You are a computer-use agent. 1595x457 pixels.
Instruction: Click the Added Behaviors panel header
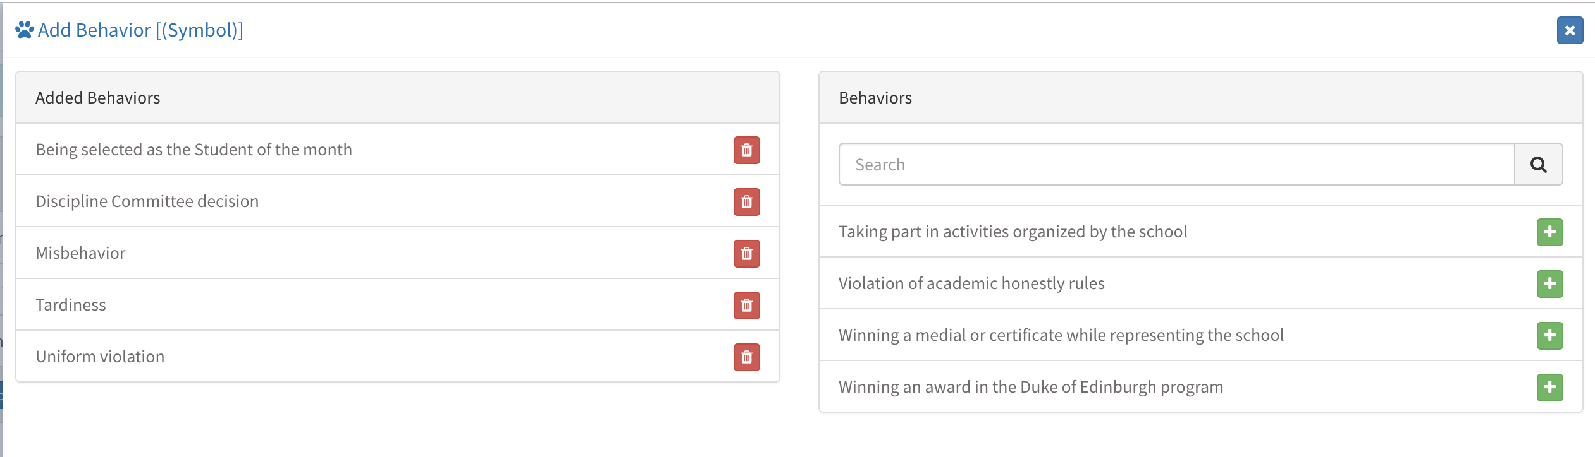click(x=97, y=98)
